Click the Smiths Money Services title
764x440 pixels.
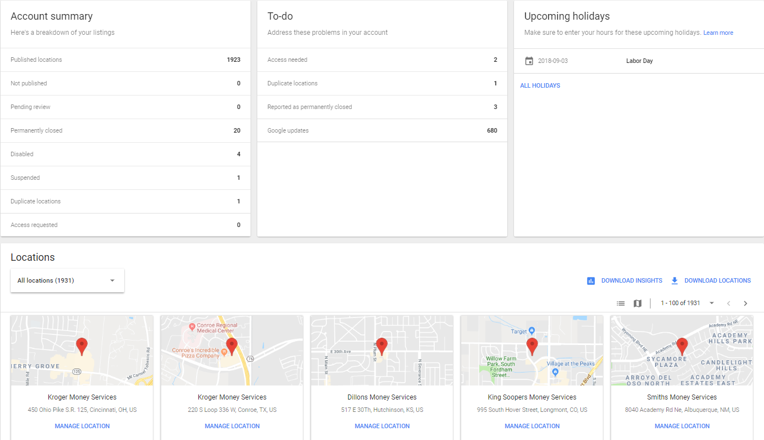coord(682,397)
